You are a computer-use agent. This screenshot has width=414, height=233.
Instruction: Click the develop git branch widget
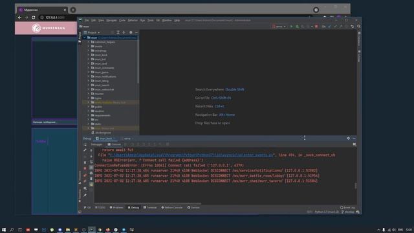coord(348,212)
